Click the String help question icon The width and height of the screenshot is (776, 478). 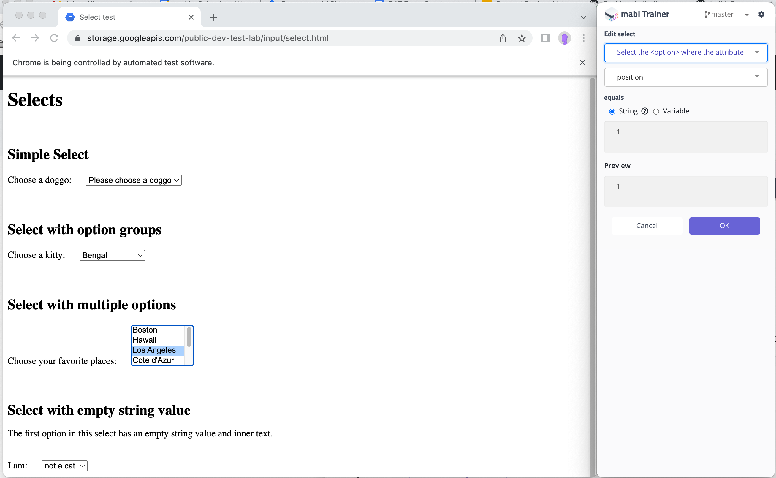pyautogui.click(x=644, y=111)
